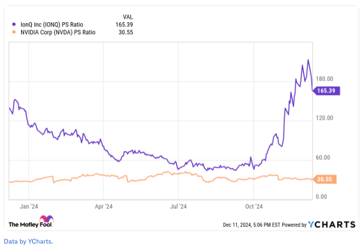This screenshot has width=363, height=249.
Task: Click the 0.00 y-axis label
Action: coord(321,196)
